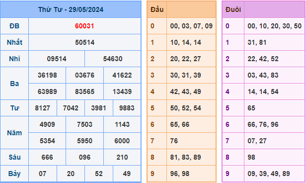Viewport: 306px width, 183px height.
Task: Select the Ba prize number 03676
Action: click(84, 75)
